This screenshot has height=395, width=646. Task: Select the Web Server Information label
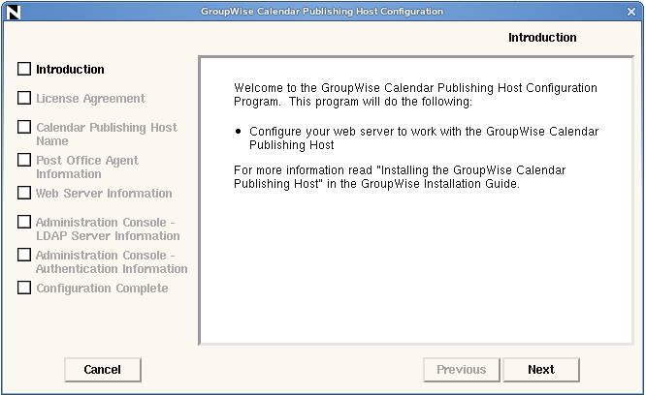(x=104, y=194)
